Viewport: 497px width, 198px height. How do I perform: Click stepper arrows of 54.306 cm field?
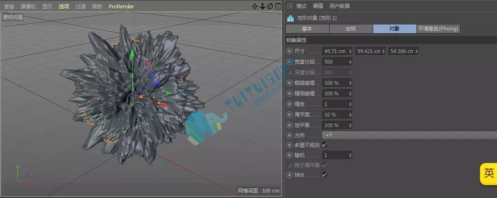pos(416,51)
